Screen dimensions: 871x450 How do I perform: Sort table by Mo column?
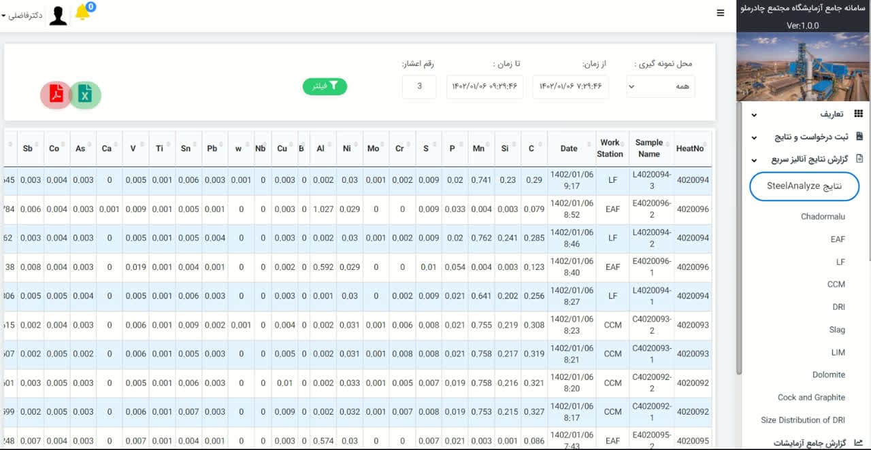click(x=376, y=148)
